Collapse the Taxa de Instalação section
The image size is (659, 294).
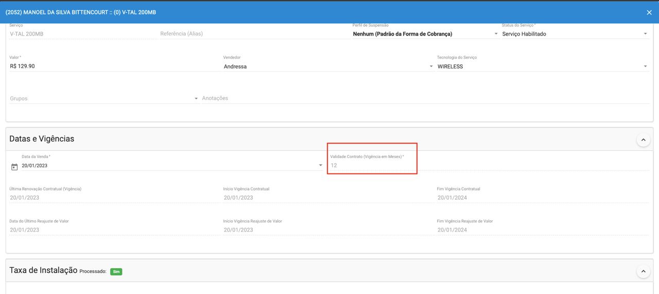pyautogui.click(x=643, y=271)
